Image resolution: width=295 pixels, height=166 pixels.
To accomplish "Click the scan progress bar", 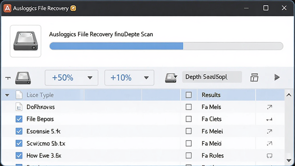I will (166, 46).
